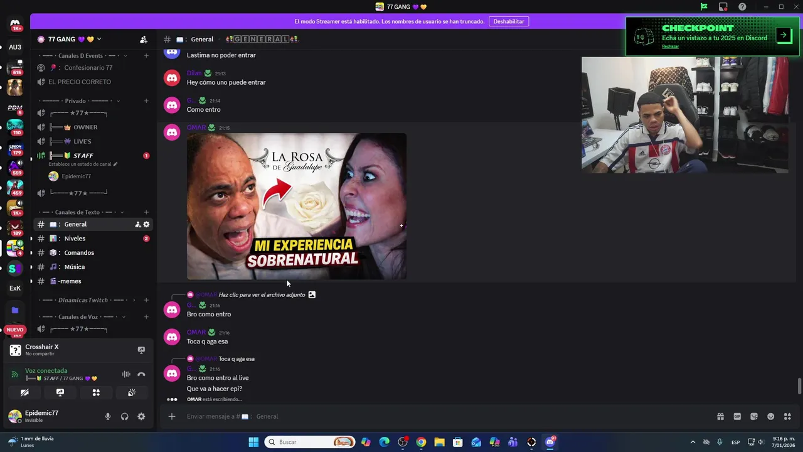
Task: Invite people via 77 GANG header icon
Action: (144, 40)
